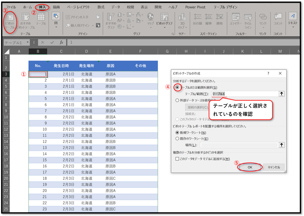The width and height of the screenshot is (304, 216).
Task: Click the 発生日時 header cell
Action: coord(61,66)
